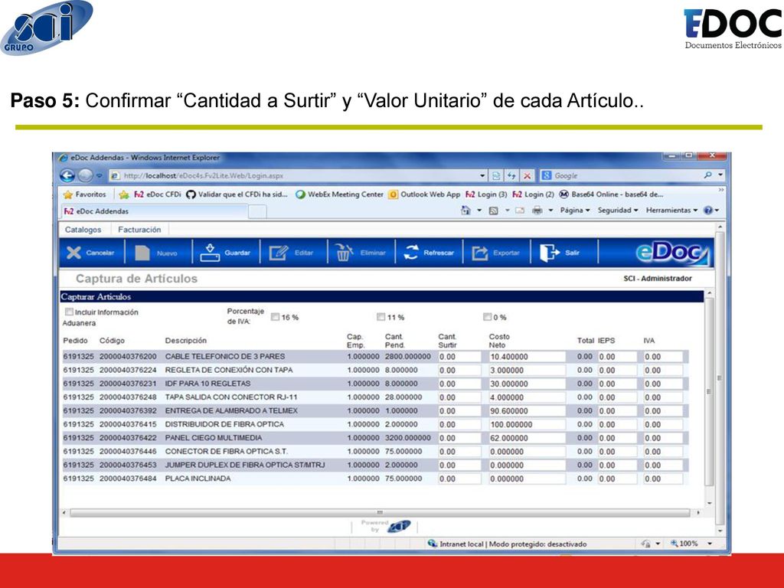Select the 0 % IVA checkbox
The width and height of the screenshot is (784, 588).
(x=487, y=317)
